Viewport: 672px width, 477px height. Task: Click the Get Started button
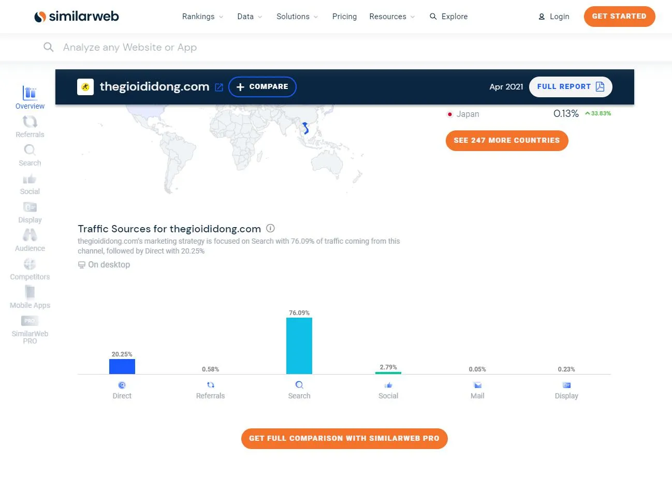tap(619, 17)
